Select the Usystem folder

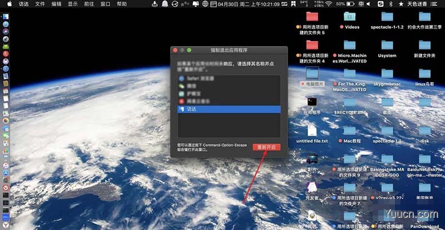click(x=387, y=49)
